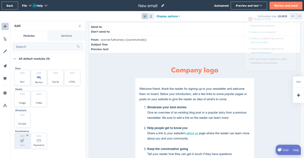Image resolution: width=304 pixels, height=158 pixels.
Task: Click the 'about us' link in email body
Action: [192, 133]
